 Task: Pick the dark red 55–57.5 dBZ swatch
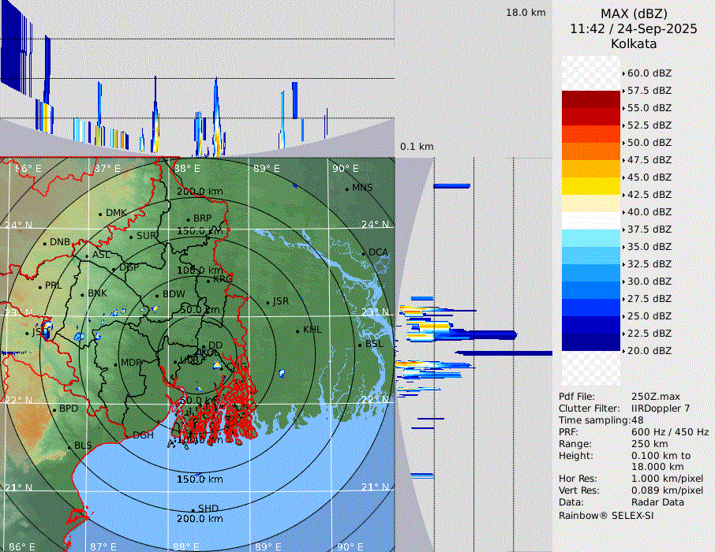(590, 99)
